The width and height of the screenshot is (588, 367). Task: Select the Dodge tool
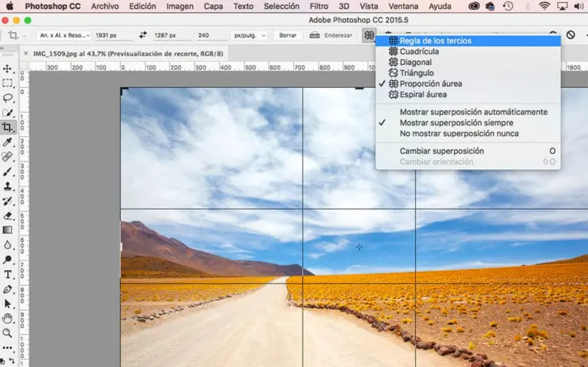(x=7, y=259)
